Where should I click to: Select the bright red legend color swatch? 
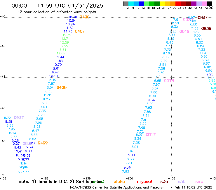178,4
